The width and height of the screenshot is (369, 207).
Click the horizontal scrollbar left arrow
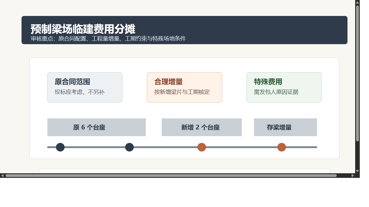tap(2, 175)
